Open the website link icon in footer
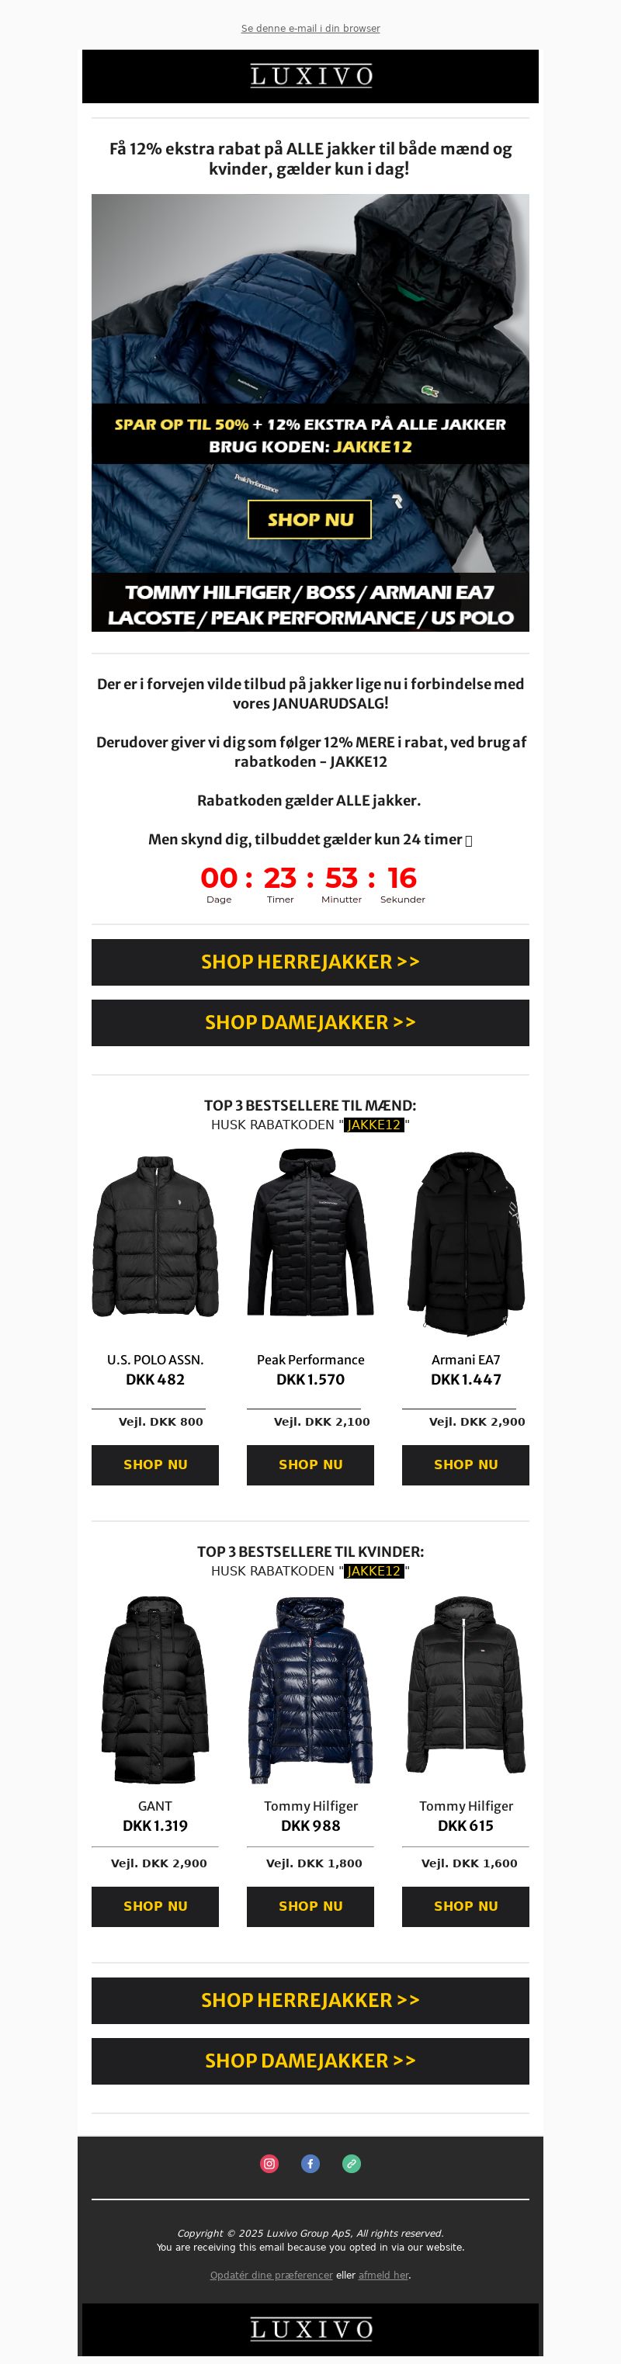 (x=352, y=2163)
